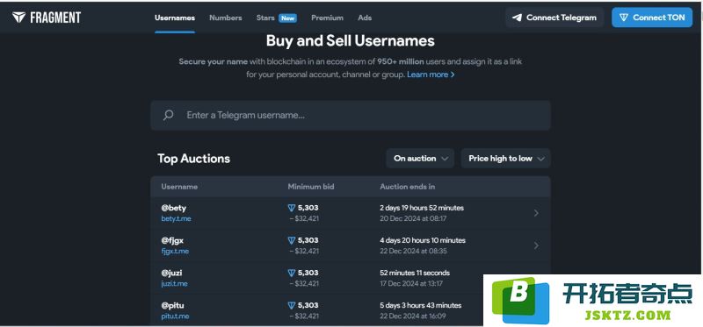Viewport: 703px width, 327px height.
Task: Open @fjgx auction via right chevron
Action: tap(536, 245)
